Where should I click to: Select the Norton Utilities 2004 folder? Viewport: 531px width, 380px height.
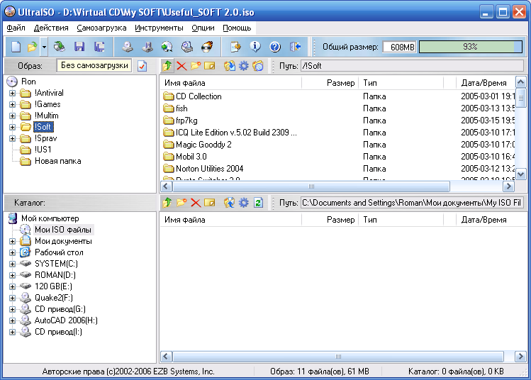210,168
